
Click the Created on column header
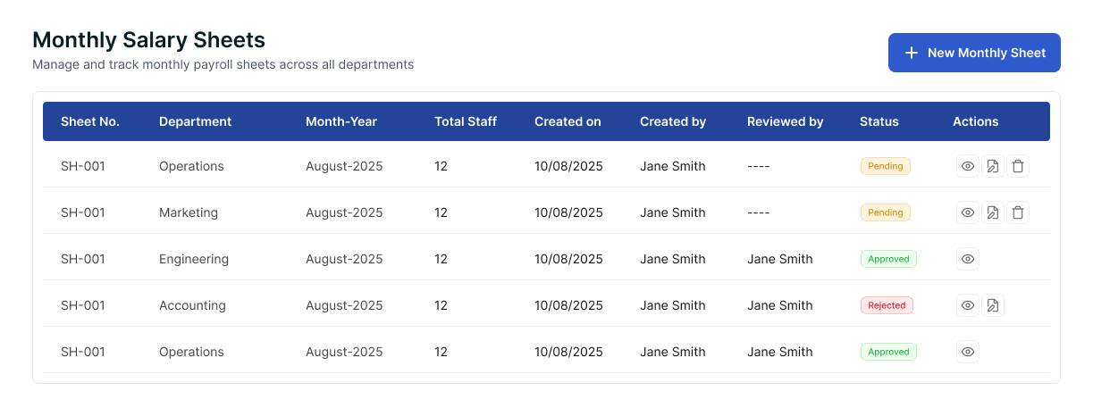pos(568,121)
